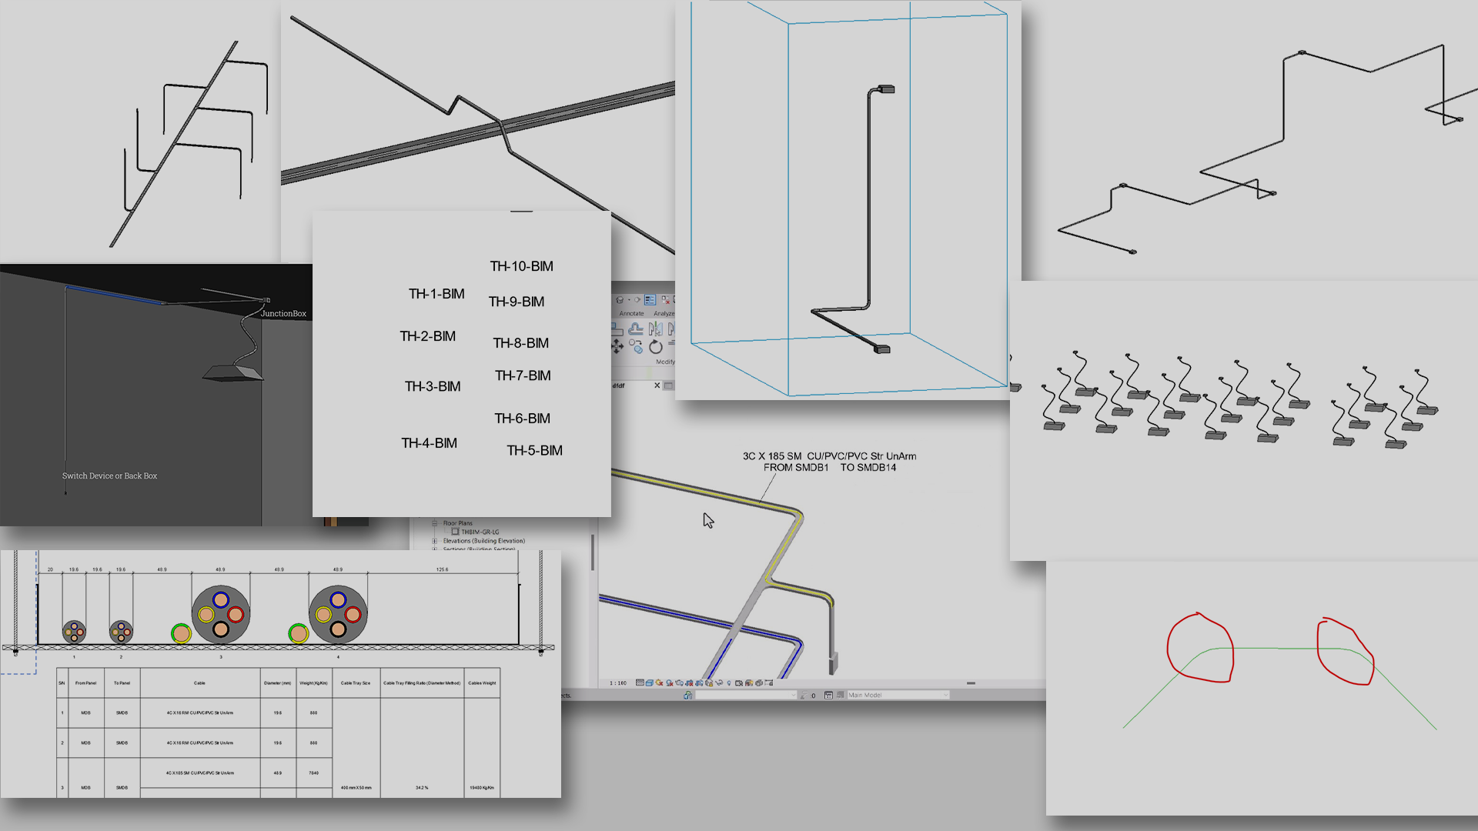Click the Unlocked 3D View icon
The height and width of the screenshot is (831, 1478).
click(x=709, y=682)
